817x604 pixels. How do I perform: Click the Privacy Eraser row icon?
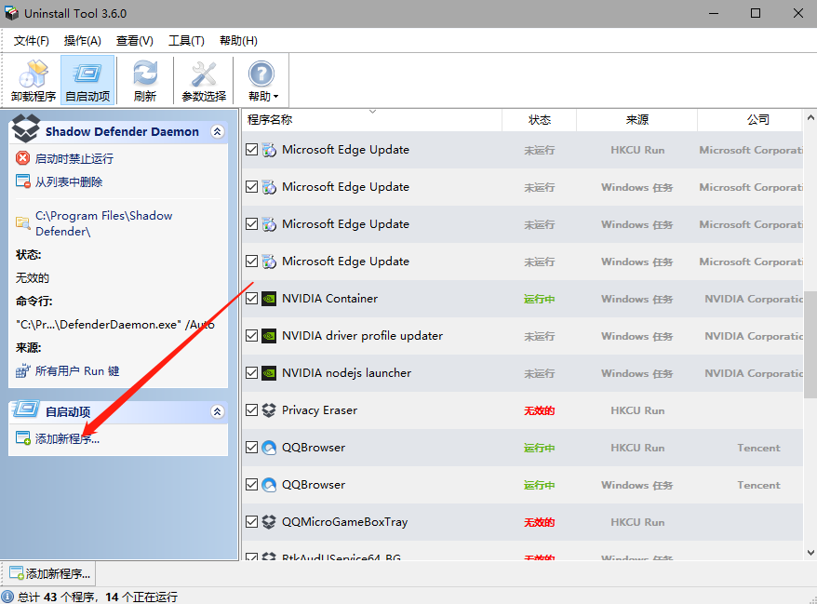tap(269, 410)
